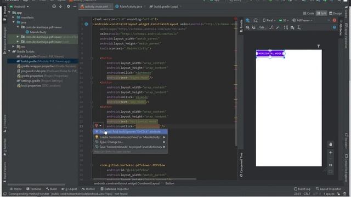Screen dimensions: 351x197
Task: Collapse the Gradle Scripts node
Action: 9,51
